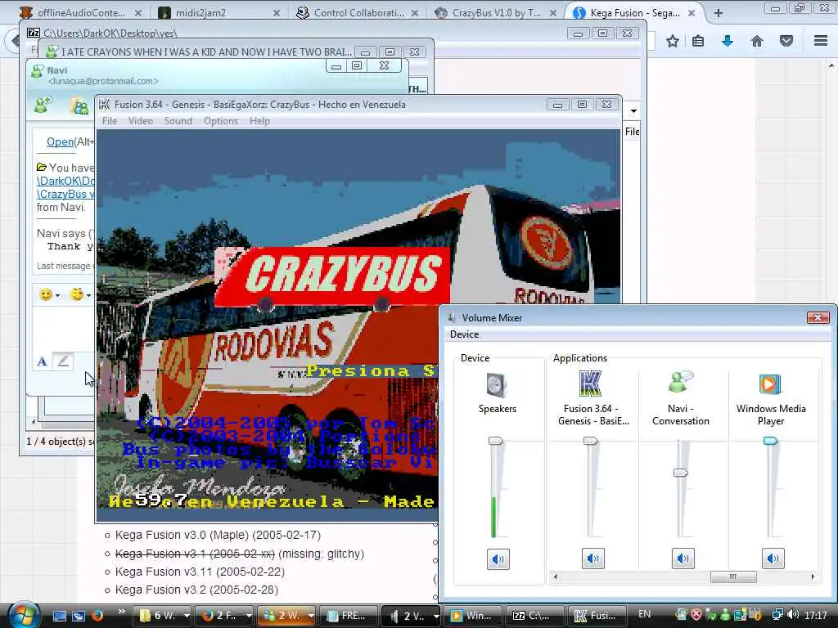Click the Win... media player taskbar button

[473, 616]
